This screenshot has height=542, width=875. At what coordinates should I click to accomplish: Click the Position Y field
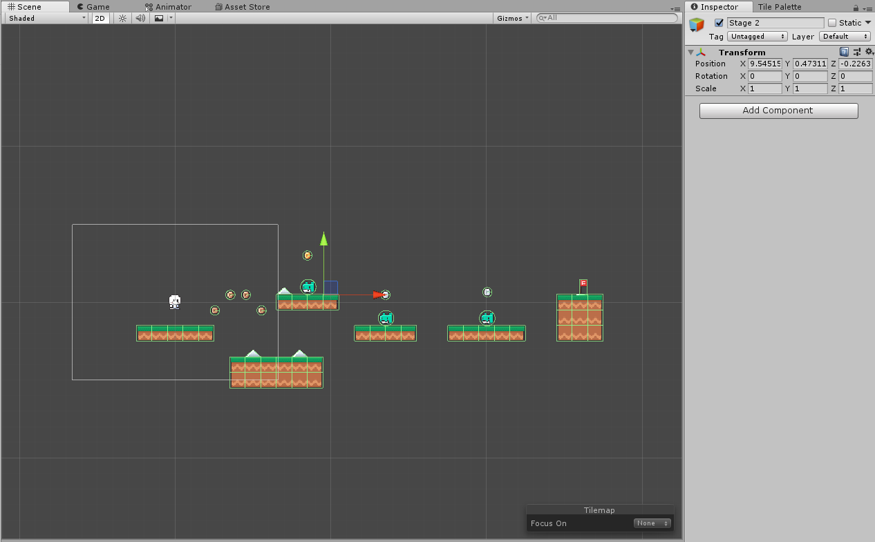pyautogui.click(x=810, y=64)
